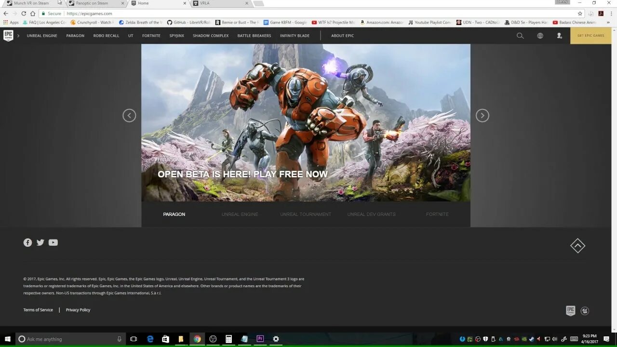Click Cortana Ask me anything search box
The width and height of the screenshot is (617, 347).
point(70,339)
